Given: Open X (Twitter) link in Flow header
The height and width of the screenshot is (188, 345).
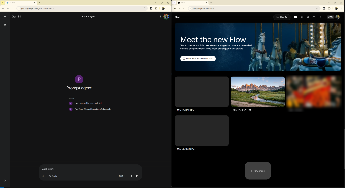Looking at the screenshot, I should click(308, 17).
